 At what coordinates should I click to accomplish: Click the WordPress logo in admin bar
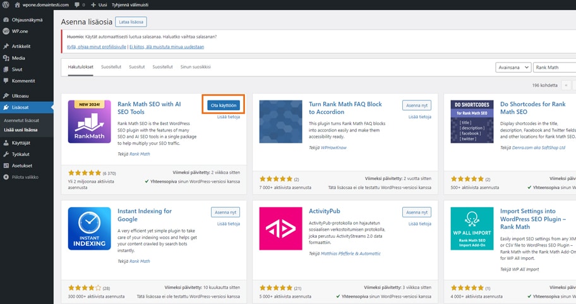click(6, 4)
